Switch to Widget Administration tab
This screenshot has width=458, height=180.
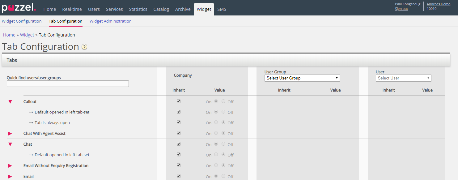[110, 21]
